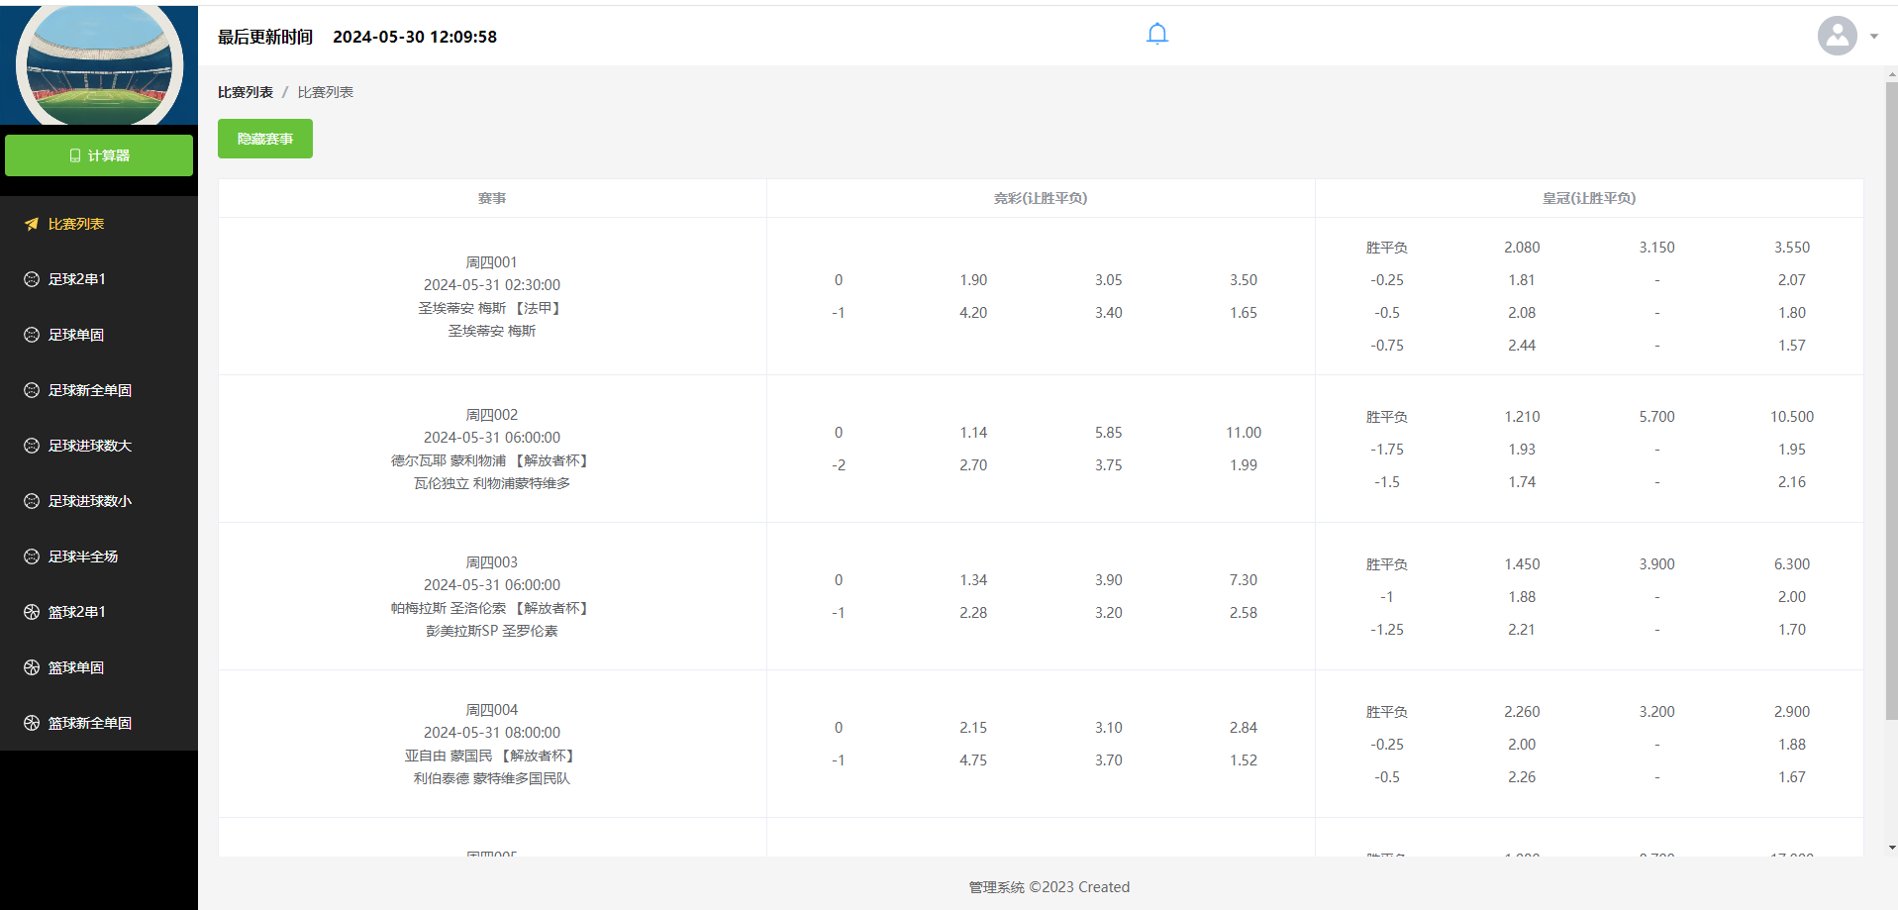The width and height of the screenshot is (1898, 910).
Task: Click the 隐藏赛事 button
Action: pos(265,139)
